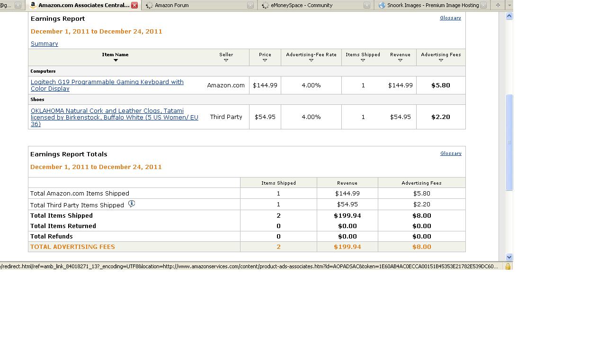Switch to the Snoork Images tab
This screenshot has height=340, width=606.
click(x=432, y=5)
